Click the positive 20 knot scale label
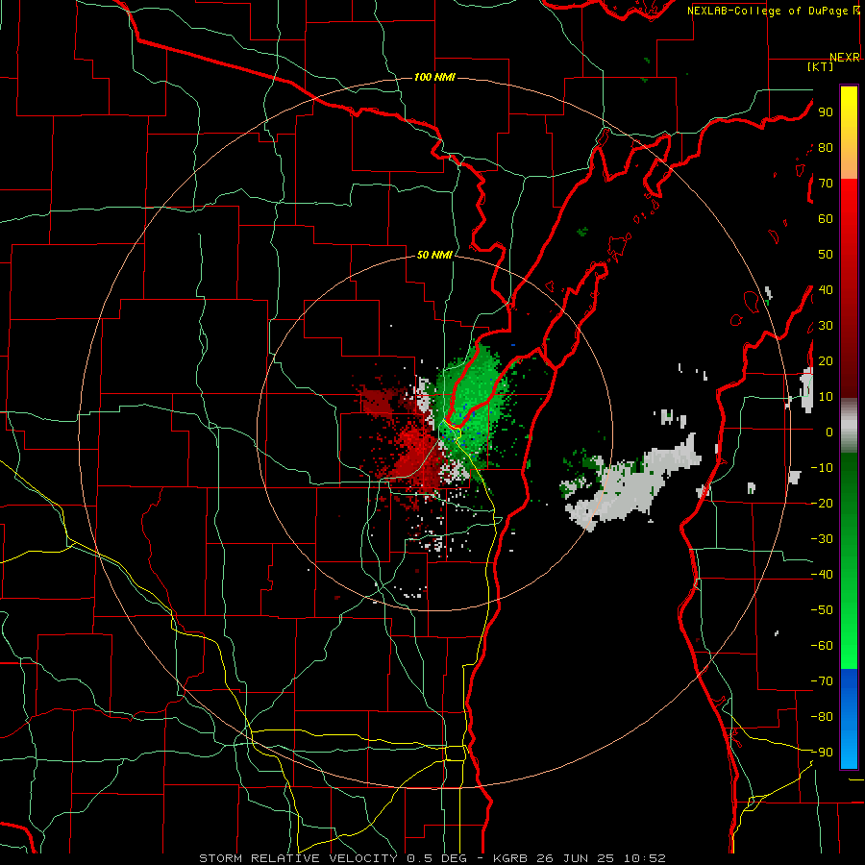Screen dimensions: 865x865 click(826, 360)
